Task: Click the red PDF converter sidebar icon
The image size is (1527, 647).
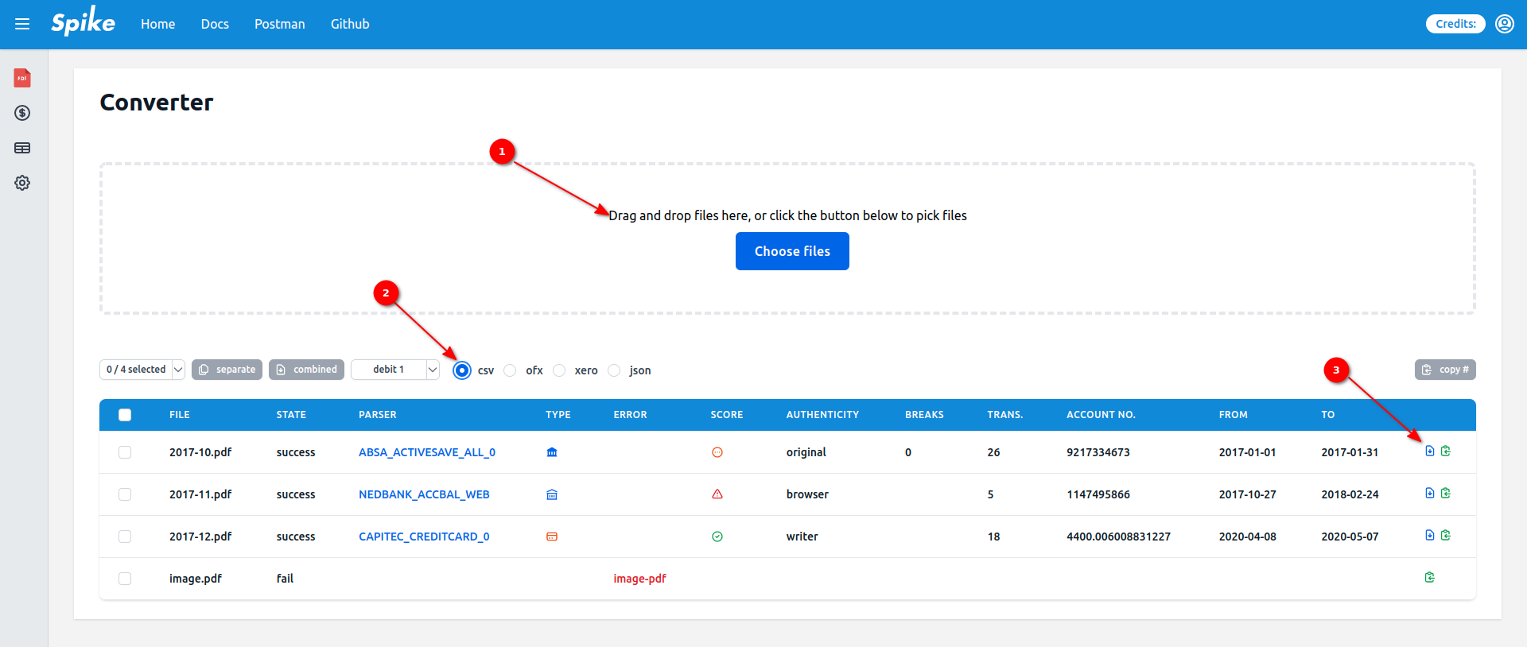Action: [22, 78]
